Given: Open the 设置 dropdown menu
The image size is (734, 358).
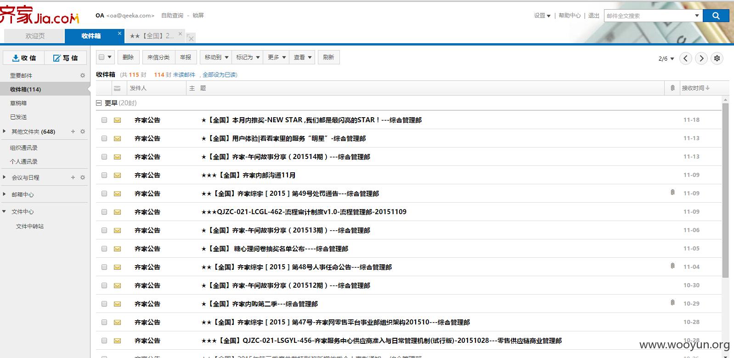Looking at the screenshot, I should pos(542,16).
